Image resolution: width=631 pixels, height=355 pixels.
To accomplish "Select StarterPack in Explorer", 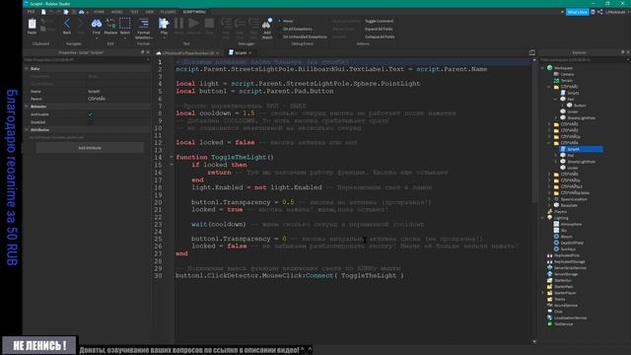I will coord(563,287).
